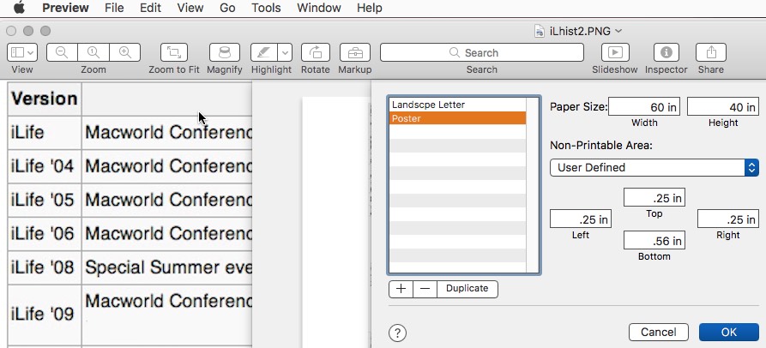This screenshot has width=766, height=348.
Task: Activate the Magnify loupe tool
Action: 224,52
